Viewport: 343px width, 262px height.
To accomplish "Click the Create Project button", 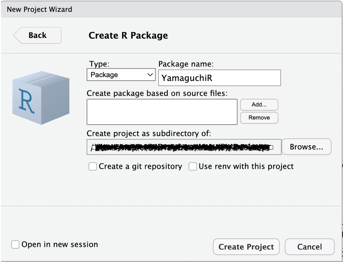I will pyautogui.click(x=246, y=247).
